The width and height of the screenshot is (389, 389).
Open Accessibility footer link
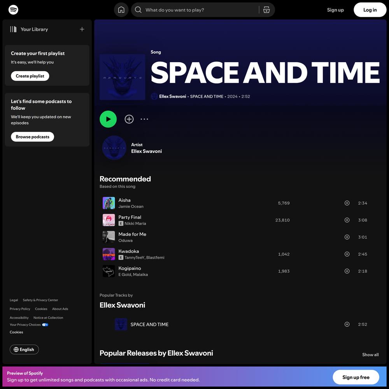[19, 317]
